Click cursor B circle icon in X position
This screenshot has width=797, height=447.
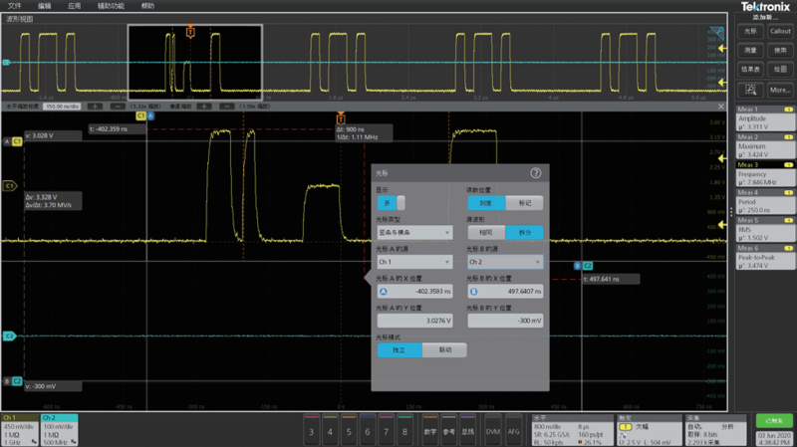pos(474,292)
